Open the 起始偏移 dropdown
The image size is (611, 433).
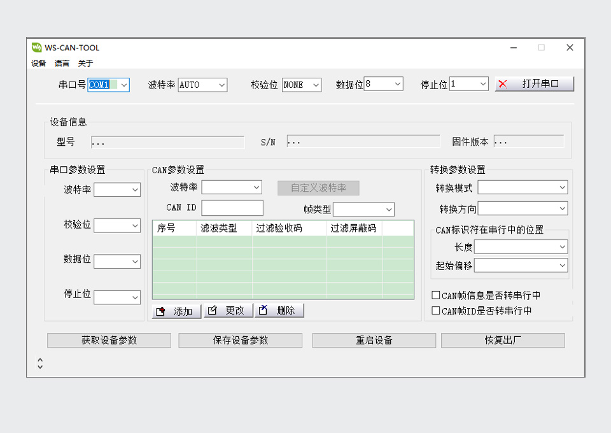pos(521,266)
